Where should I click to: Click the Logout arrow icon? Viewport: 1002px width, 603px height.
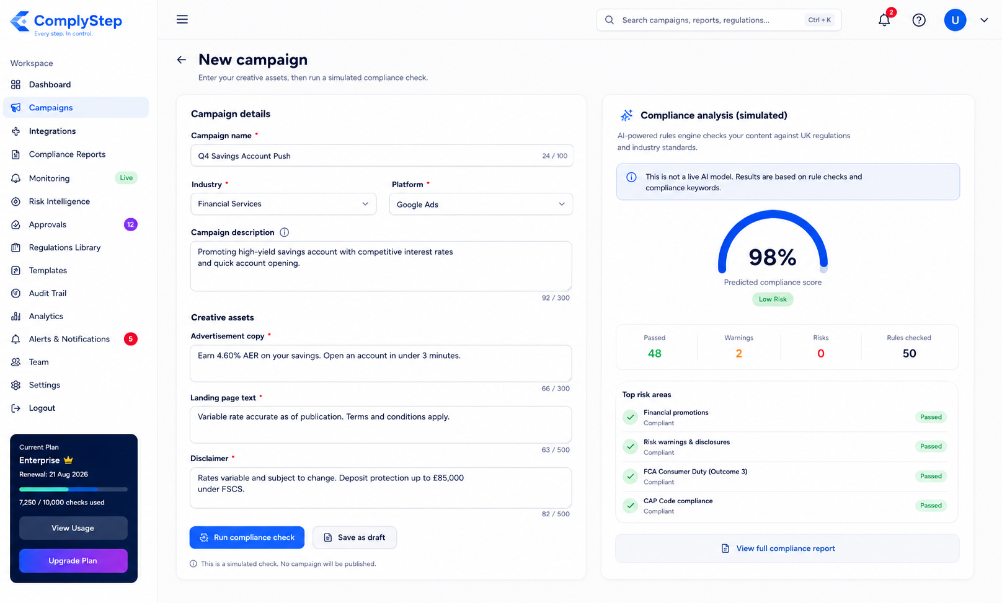click(16, 408)
